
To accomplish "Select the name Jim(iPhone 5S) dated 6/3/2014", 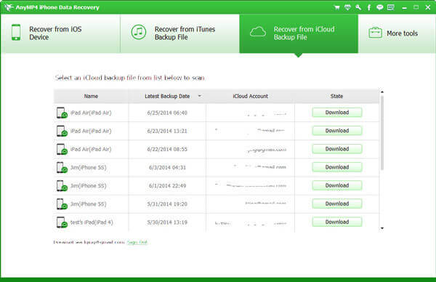I will (x=88, y=168).
